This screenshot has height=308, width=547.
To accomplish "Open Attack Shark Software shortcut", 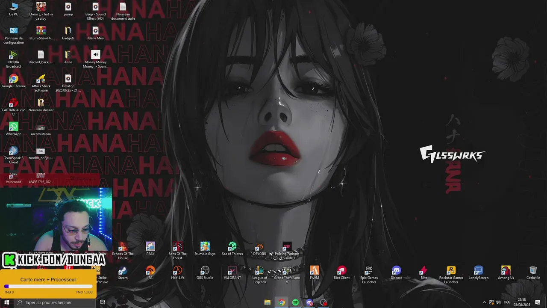I will click(41, 83).
